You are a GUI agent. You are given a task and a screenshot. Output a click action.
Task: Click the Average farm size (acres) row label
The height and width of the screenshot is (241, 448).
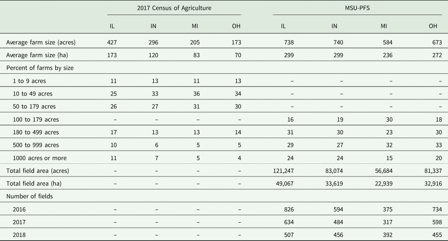(41, 42)
